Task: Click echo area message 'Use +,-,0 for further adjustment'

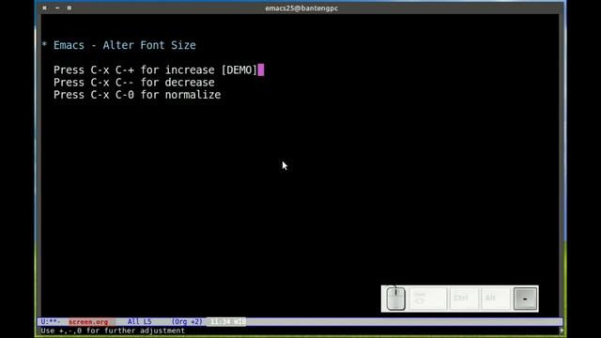Action: pos(113,330)
